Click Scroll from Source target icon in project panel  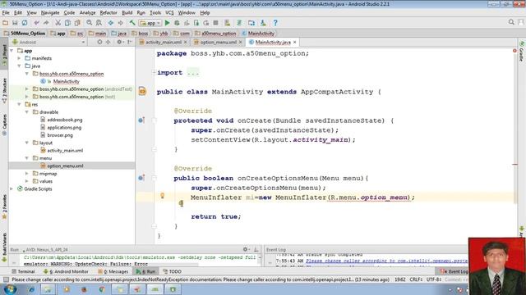[x=99, y=42]
